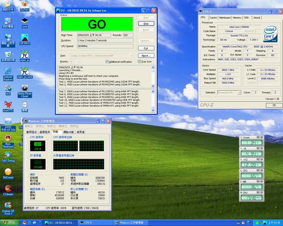The image size is (283, 226).
Task: Switch to Applications (應用程式) tab in Task Manager
Action: coord(31,132)
